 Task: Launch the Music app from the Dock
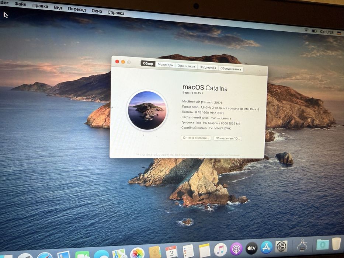tap(220, 249)
